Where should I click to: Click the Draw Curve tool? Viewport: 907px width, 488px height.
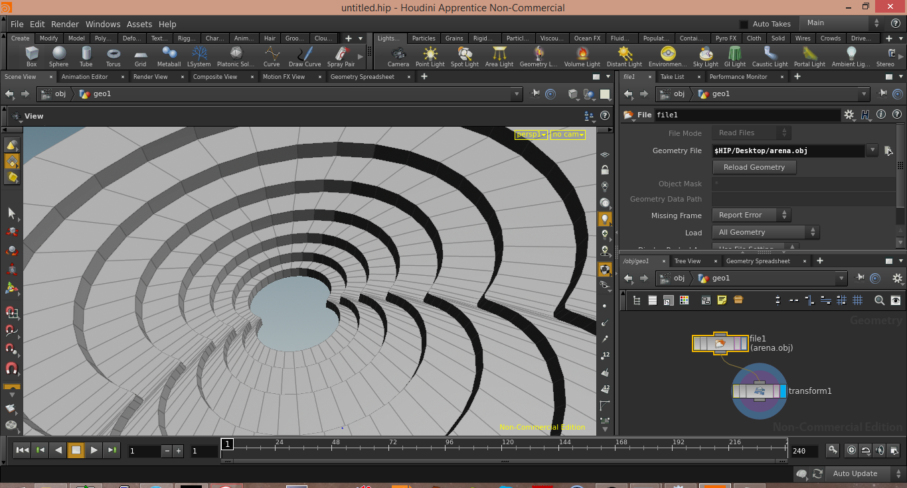(x=305, y=56)
